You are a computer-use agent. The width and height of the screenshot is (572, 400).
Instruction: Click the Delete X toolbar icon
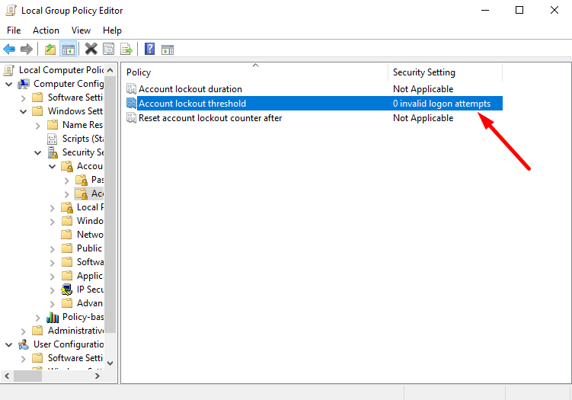[x=91, y=49]
